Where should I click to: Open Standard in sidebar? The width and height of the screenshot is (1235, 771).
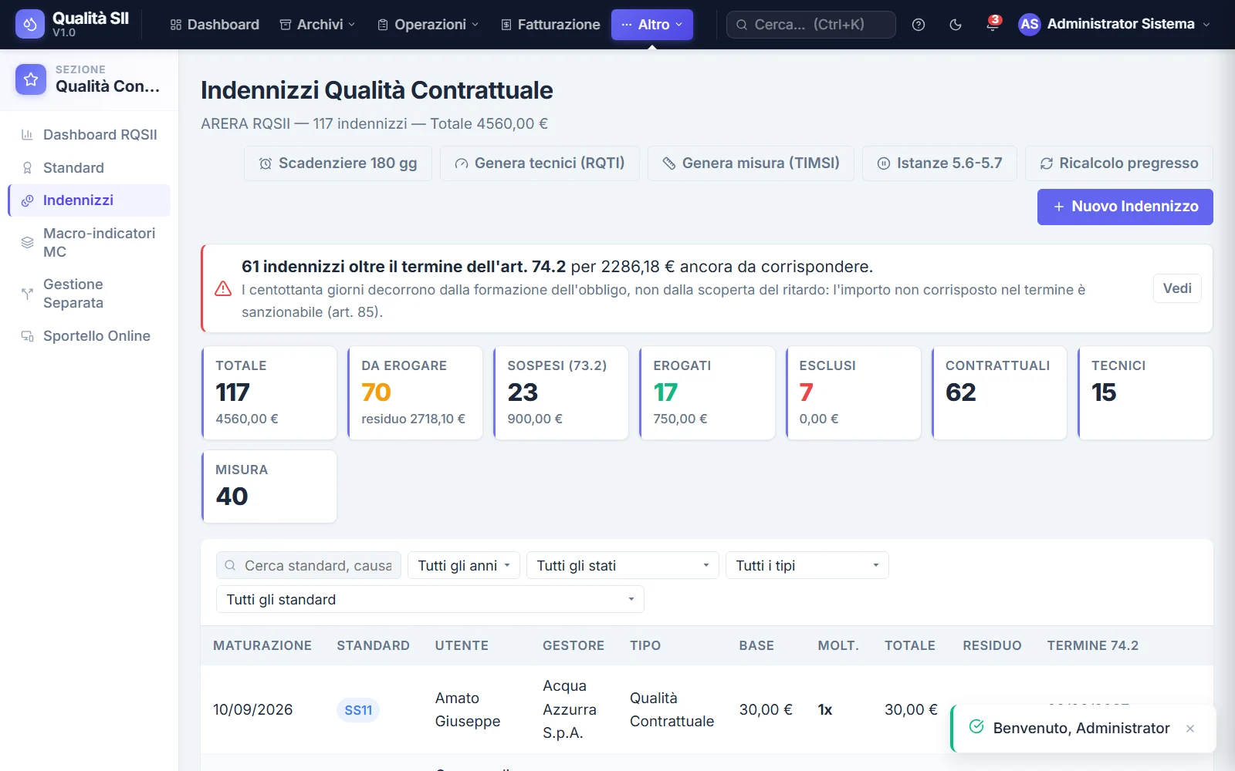pos(89,167)
